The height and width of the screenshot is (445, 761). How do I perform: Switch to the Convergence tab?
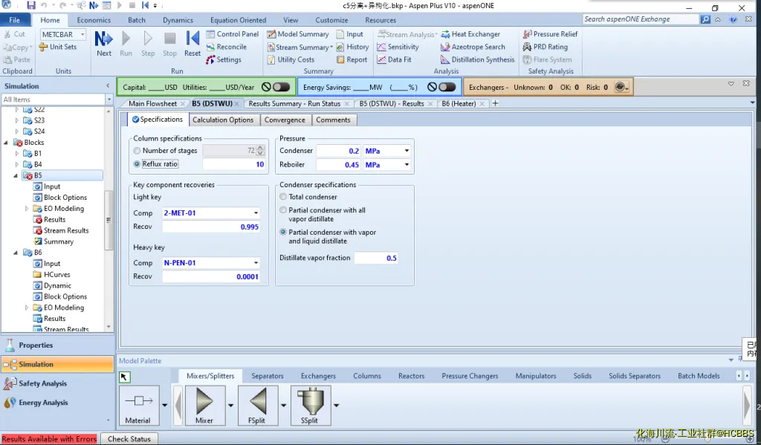click(285, 120)
